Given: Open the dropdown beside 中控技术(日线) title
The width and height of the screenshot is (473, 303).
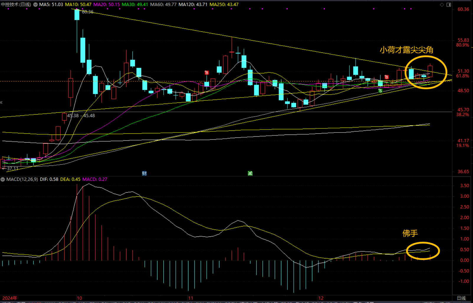Looking at the screenshot, I should tap(35, 5).
